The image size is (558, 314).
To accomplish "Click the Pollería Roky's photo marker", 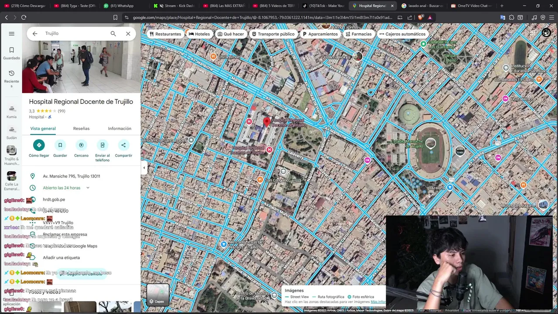I will pos(357,56).
